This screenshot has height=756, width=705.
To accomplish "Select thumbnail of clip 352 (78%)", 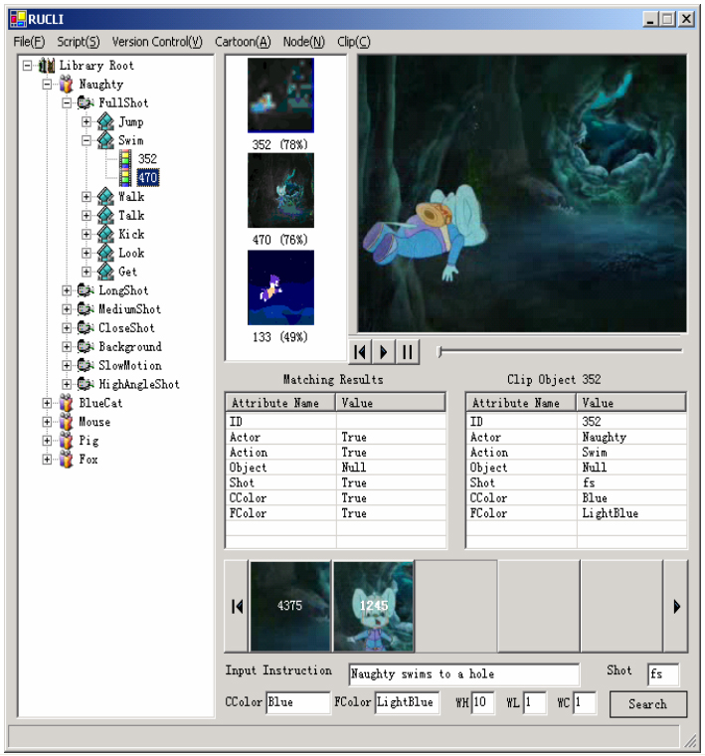I will (281, 95).
